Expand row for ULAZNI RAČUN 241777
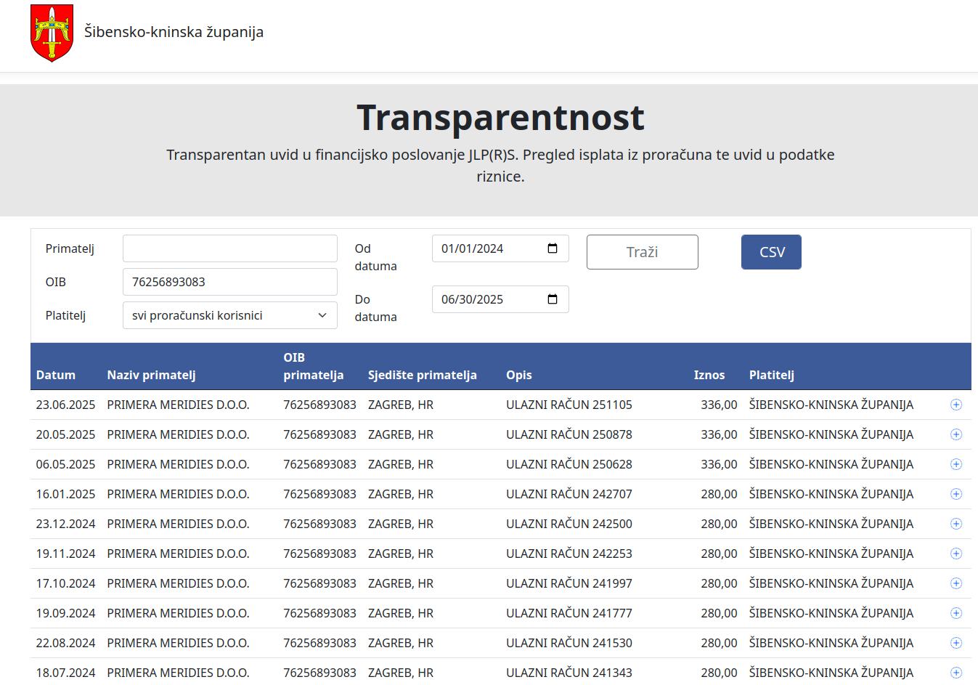Screen dimensions: 978x685 click(x=955, y=613)
